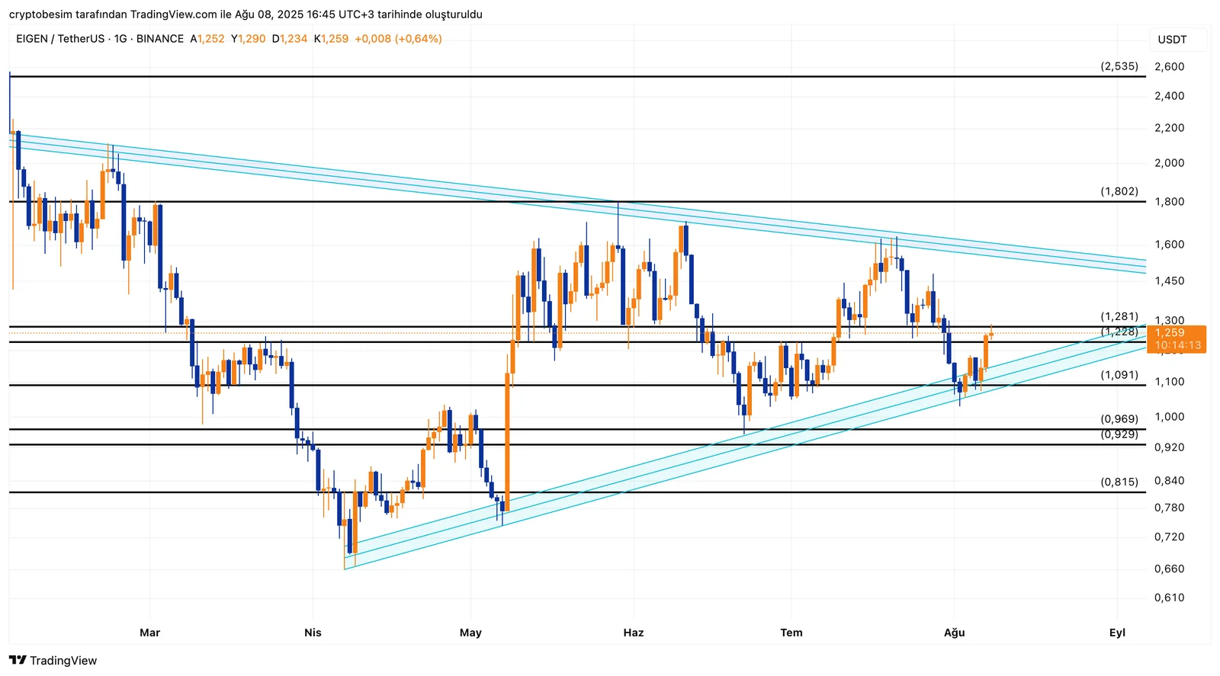
Task: Click the 1,000 price axis value
Action: [1170, 417]
